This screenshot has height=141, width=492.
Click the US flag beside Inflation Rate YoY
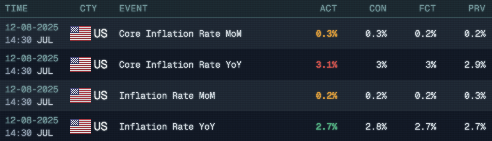[81, 126]
